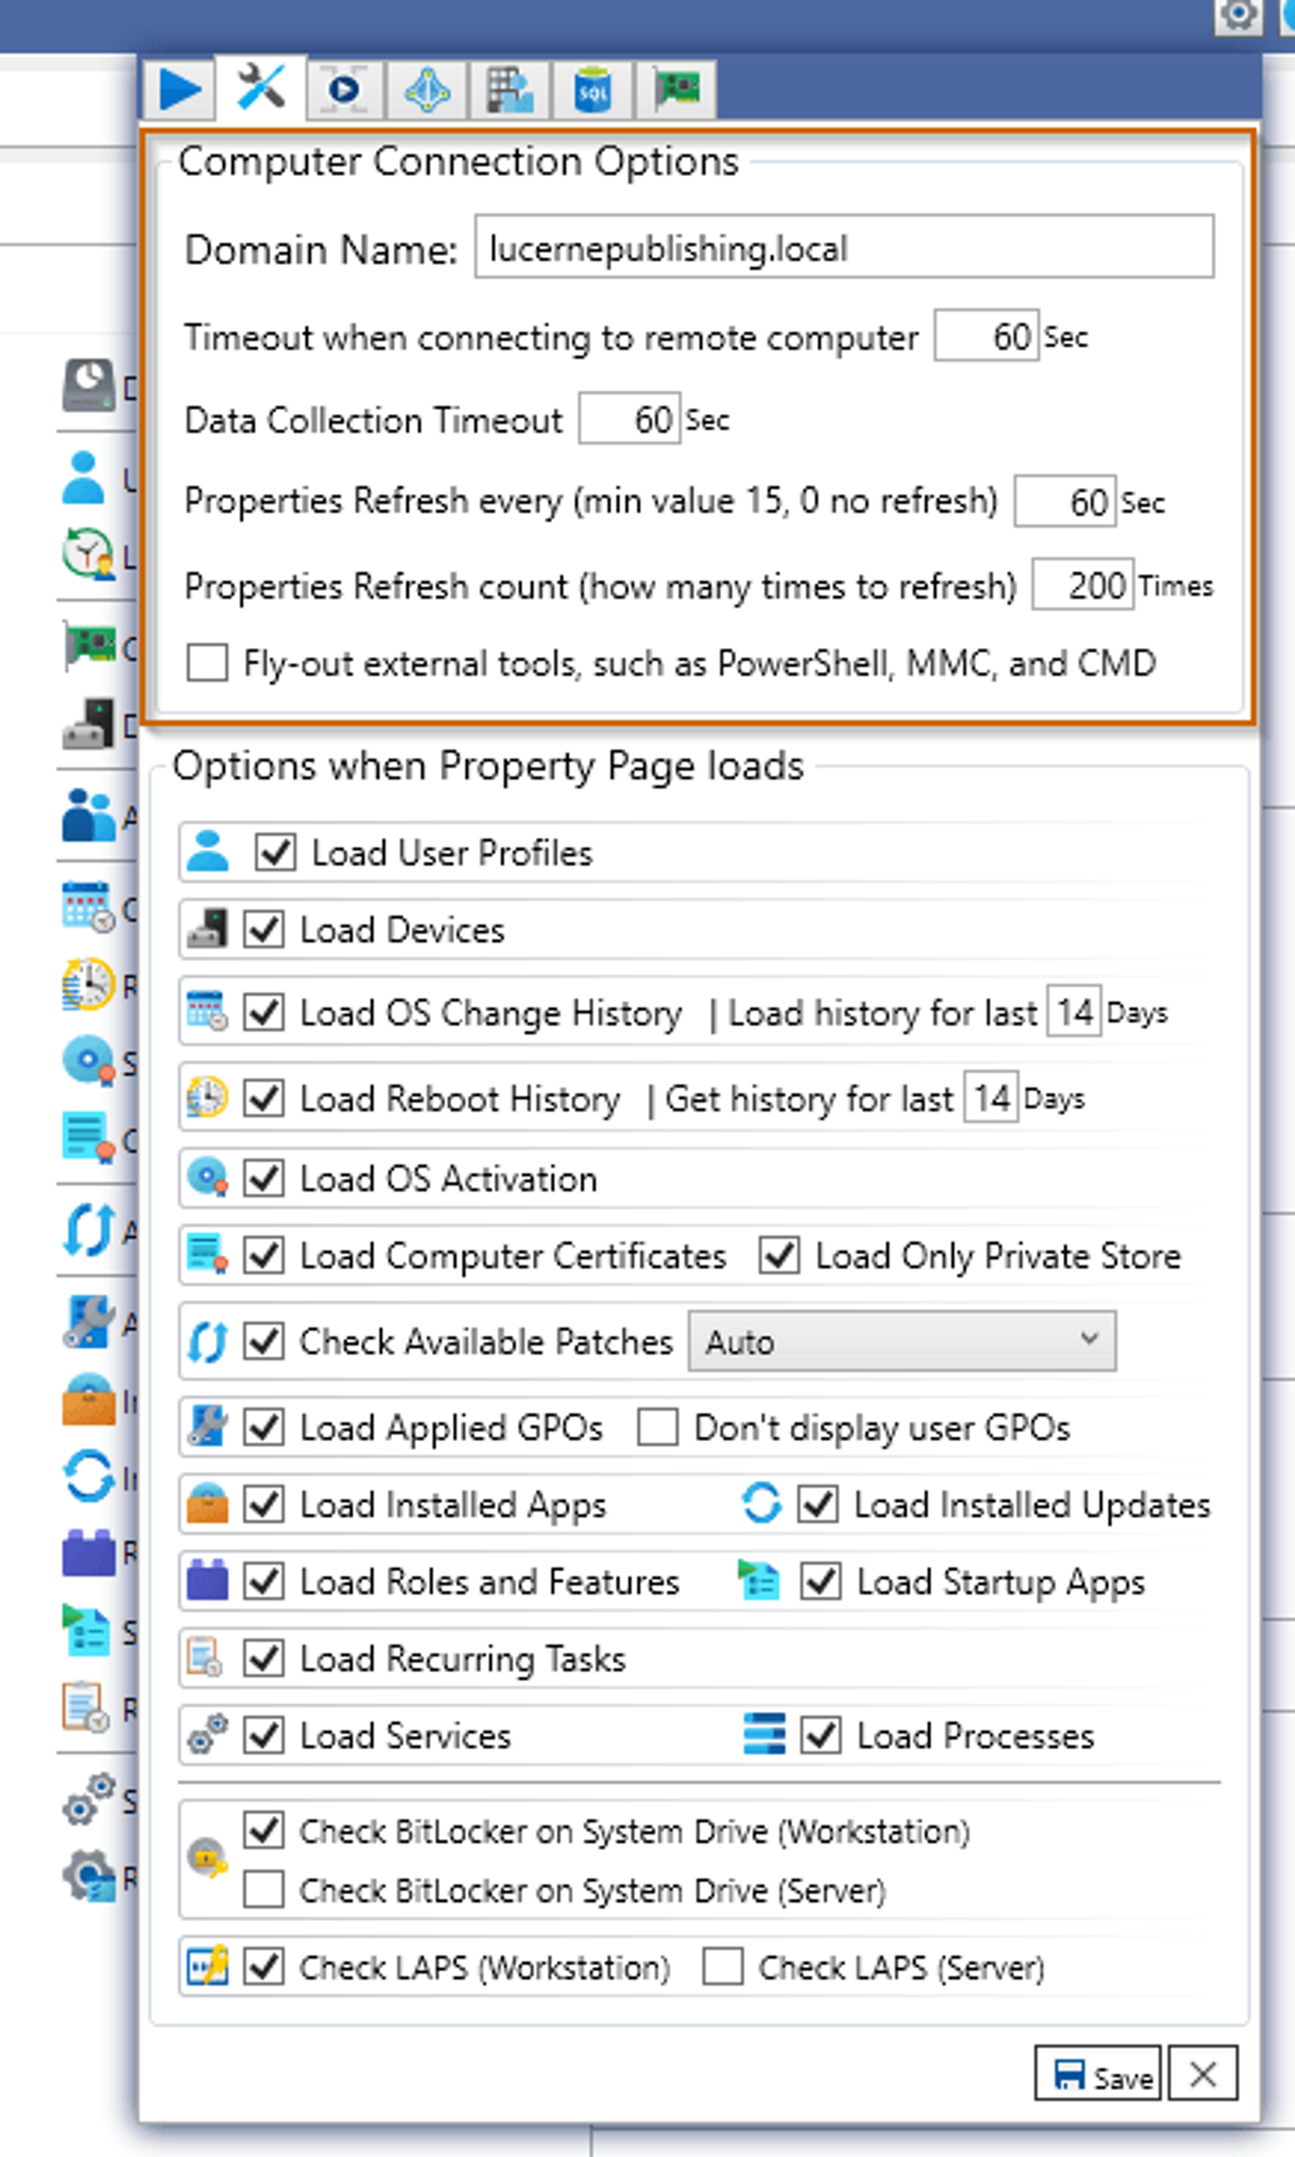Uncheck Load Devices
Screen dimensions: 1295x2157
tap(263, 929)
